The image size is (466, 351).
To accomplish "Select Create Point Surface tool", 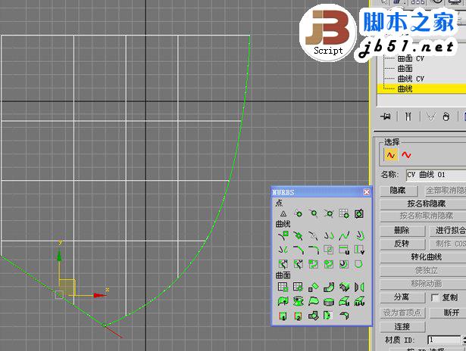I will [x=299, y=287].
